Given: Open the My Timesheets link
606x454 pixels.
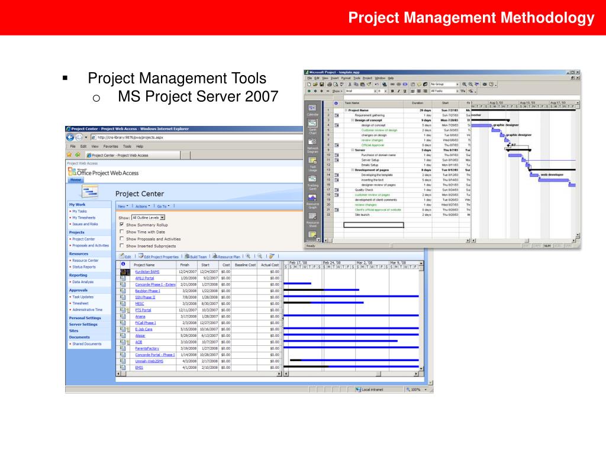Looking at the screenshot, I should point(84,218).
